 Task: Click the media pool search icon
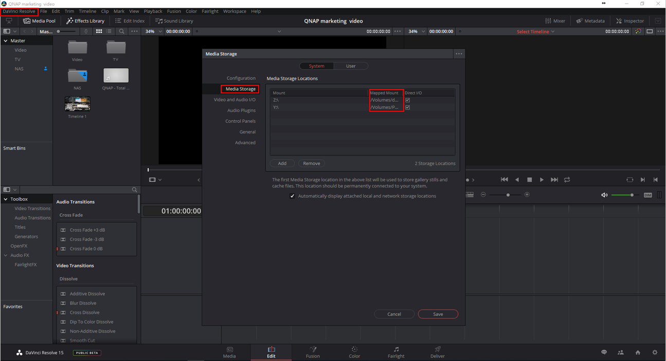coord(122,31)
